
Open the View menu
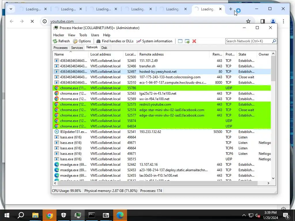(x=71, y=35)
